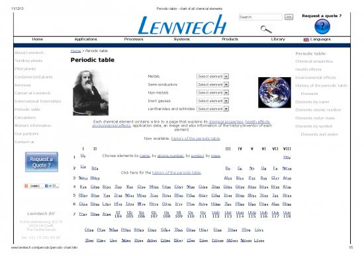Open International Internships link
Screen dimensions: 364x256
[38, 101]
